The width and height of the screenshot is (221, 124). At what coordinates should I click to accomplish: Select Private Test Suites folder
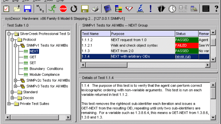coord(35,104)
